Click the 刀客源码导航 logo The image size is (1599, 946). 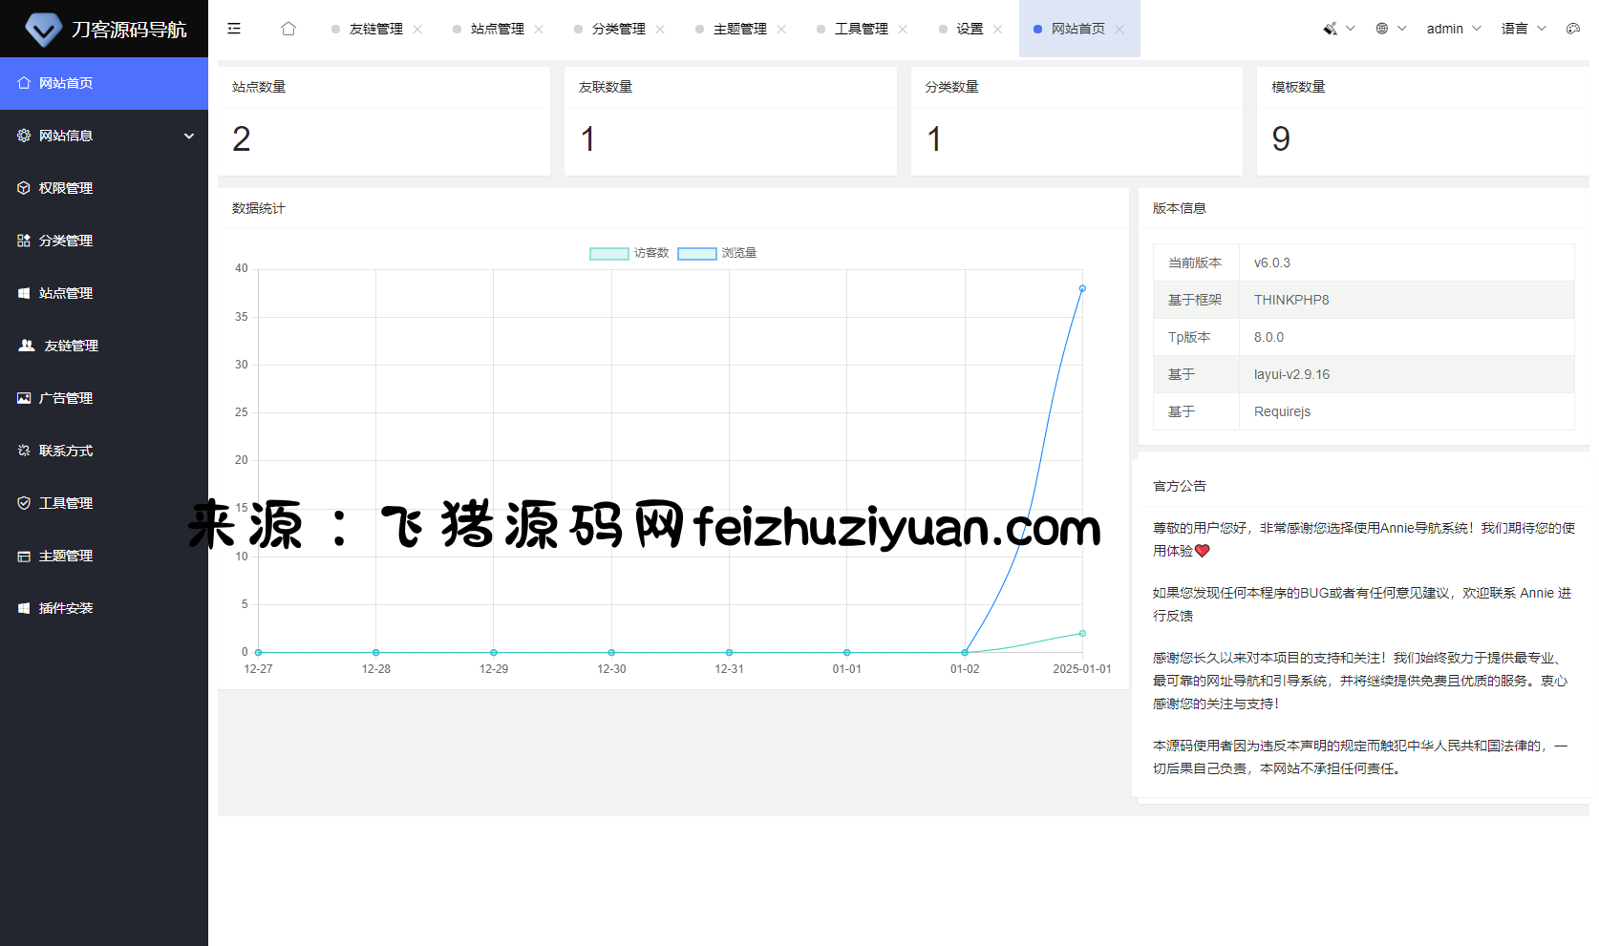104,29
